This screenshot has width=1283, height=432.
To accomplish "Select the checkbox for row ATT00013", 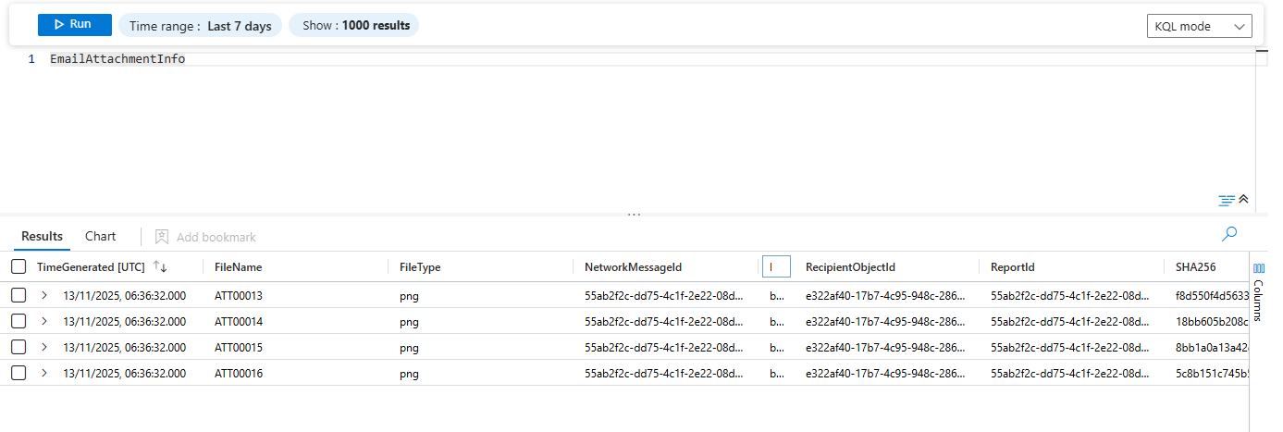I will 19,296.
